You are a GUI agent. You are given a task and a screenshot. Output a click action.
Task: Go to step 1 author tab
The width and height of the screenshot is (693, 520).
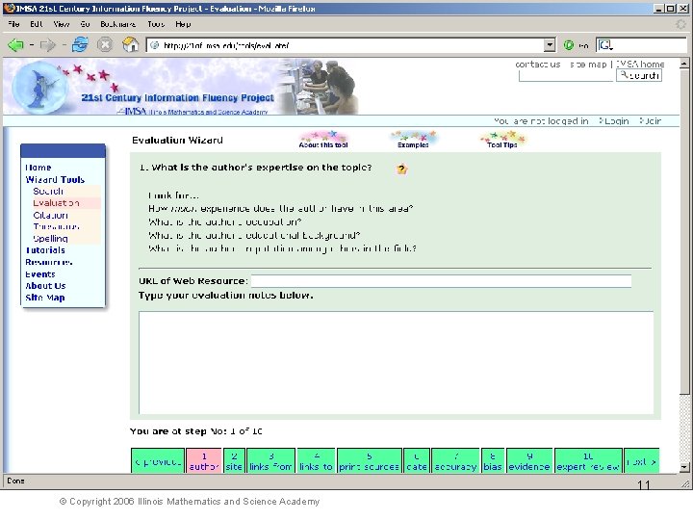coord(204,461)
